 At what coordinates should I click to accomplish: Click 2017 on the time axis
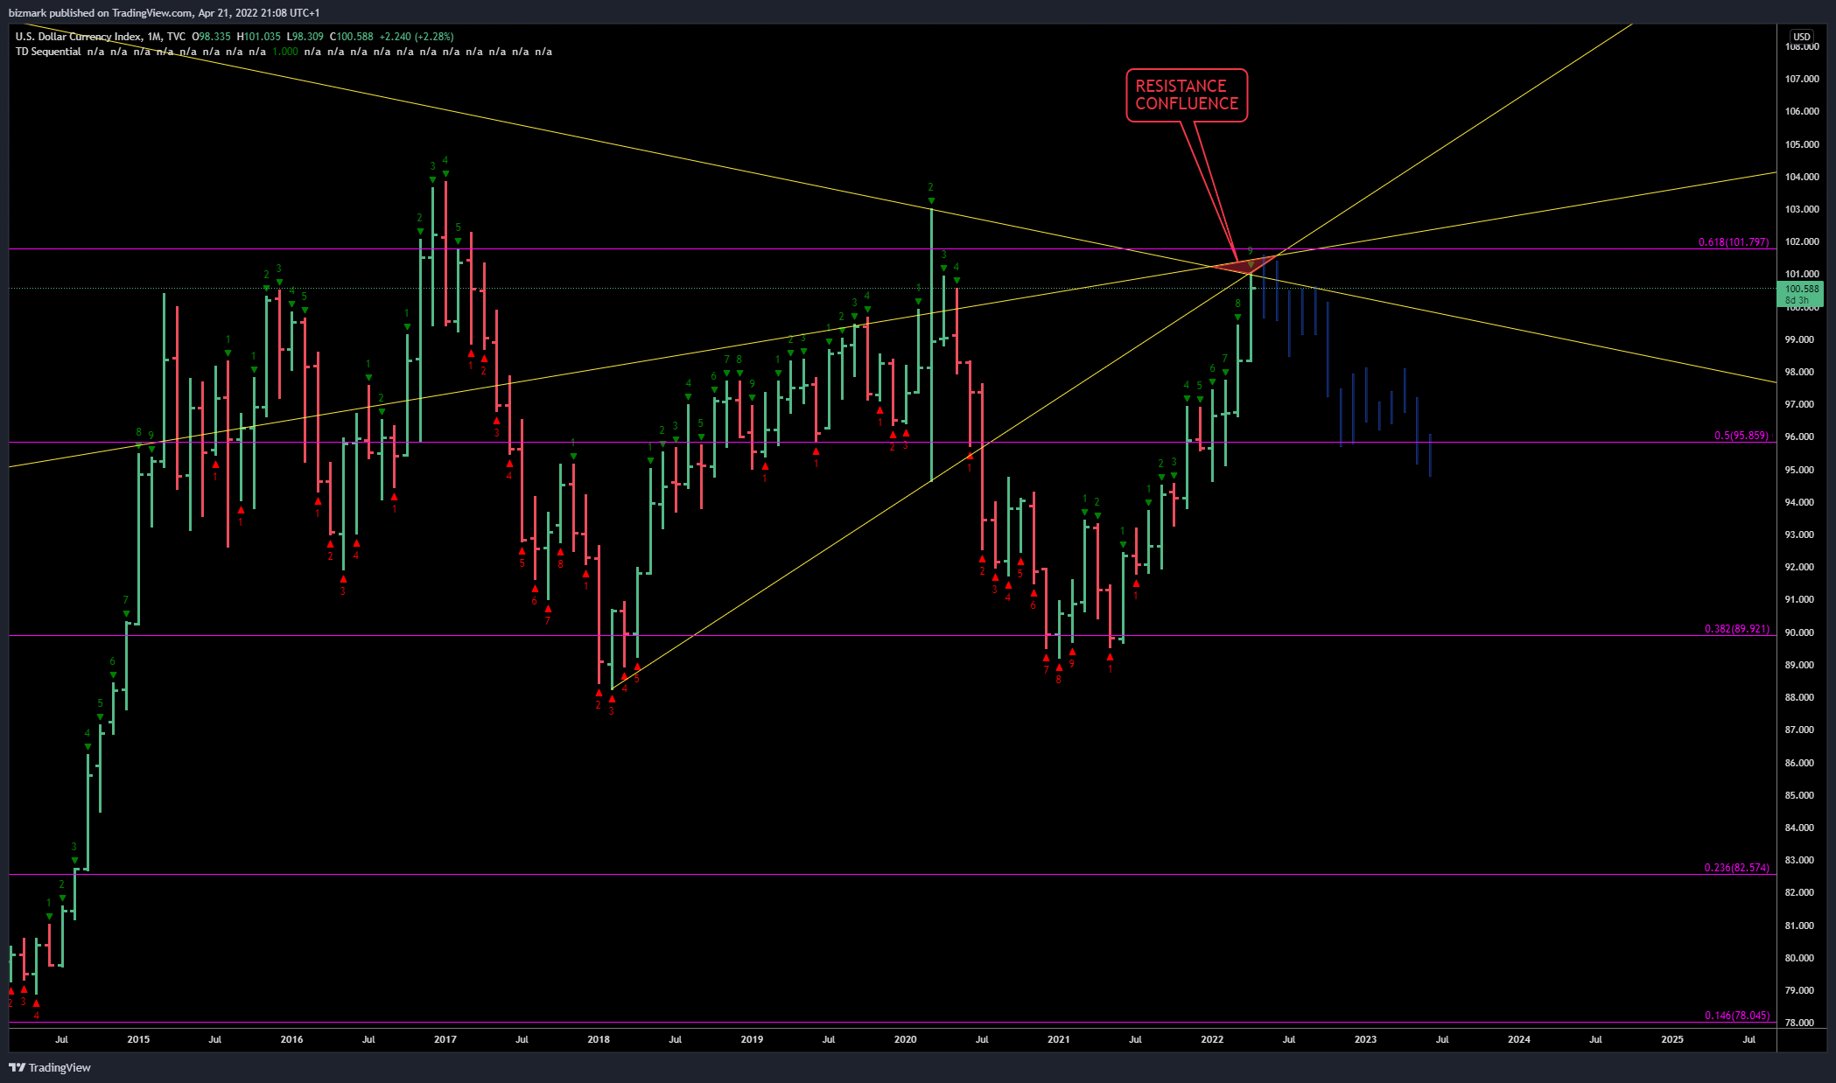[x=445, y=1039]
